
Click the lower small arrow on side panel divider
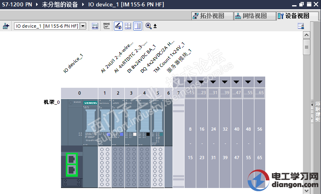click(x=312, y=118)
